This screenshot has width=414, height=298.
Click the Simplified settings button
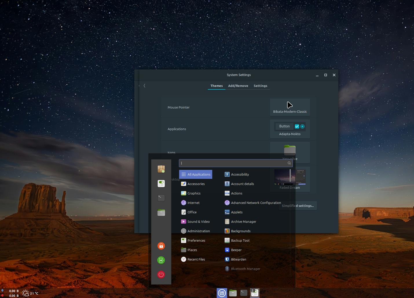pos(298,206)
